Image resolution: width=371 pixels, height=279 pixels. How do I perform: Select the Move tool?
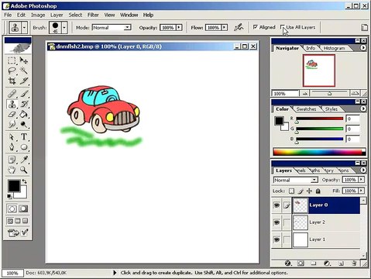point(24,60)
